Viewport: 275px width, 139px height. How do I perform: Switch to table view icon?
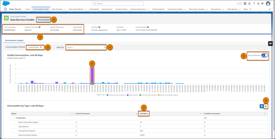coord(262,106)
